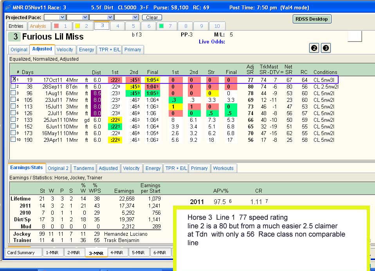375x271 pixels.
Task: Select horse tab 4
Action: (x=118, y=26)
